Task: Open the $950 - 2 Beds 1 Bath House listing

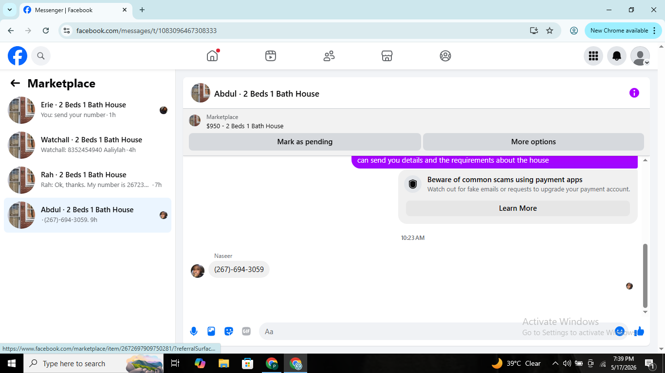Action: pyautogui.click(x=245, y=126)
